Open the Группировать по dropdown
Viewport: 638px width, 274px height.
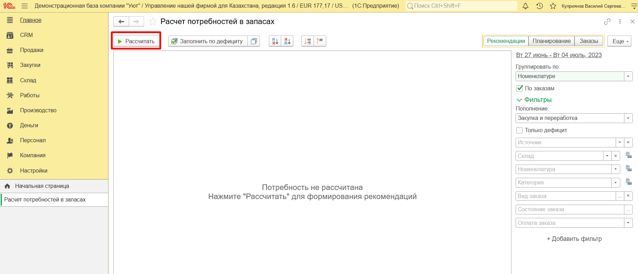click(628, 76)
